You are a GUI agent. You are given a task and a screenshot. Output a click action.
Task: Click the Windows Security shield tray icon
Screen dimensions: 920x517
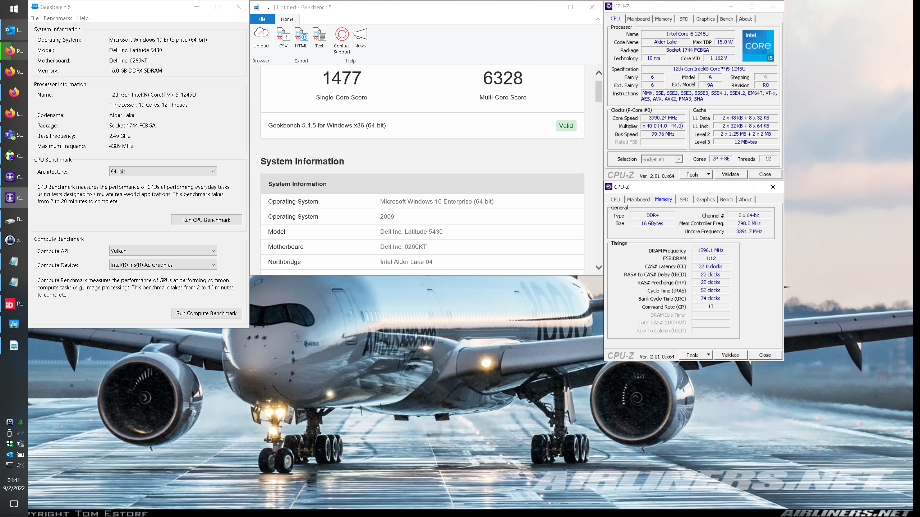pyautogui.click(x=10, y=444)
